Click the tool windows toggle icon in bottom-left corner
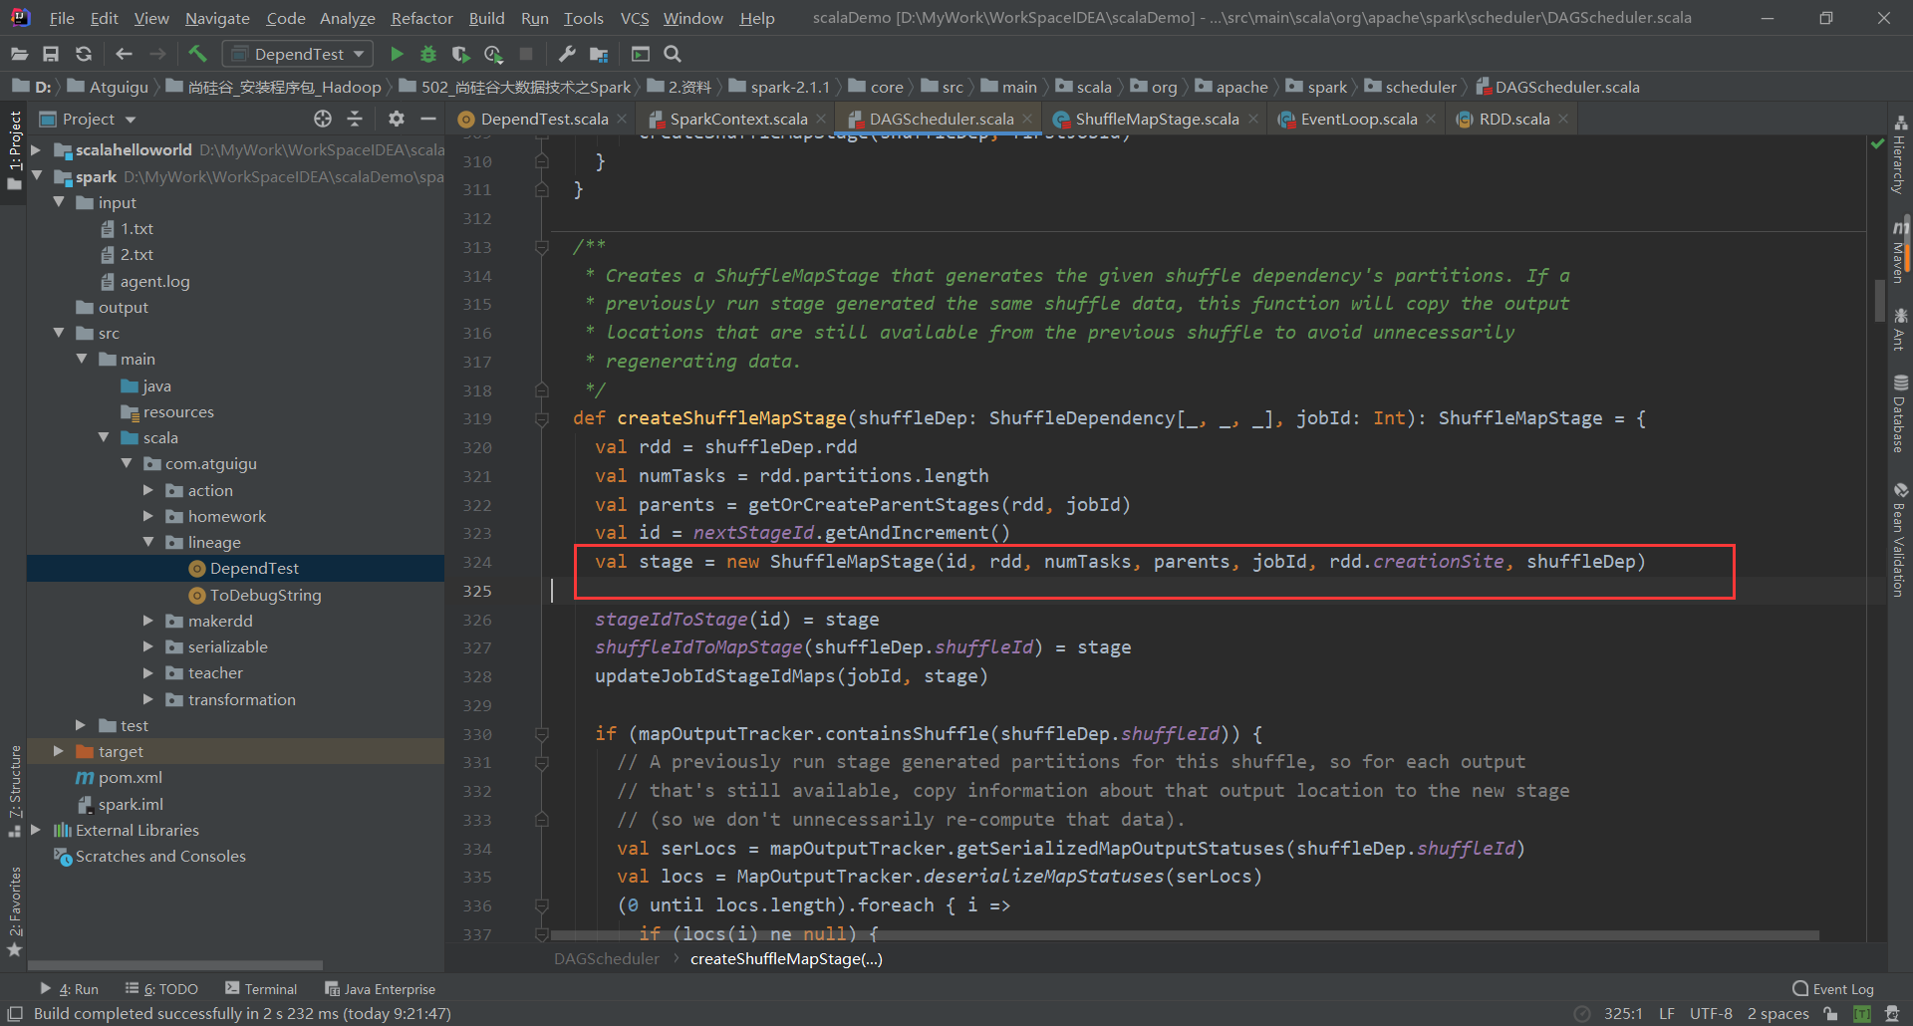 (x=15, y=1013)
